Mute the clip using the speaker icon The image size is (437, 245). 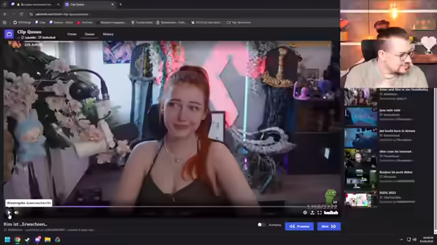[16, 212]
